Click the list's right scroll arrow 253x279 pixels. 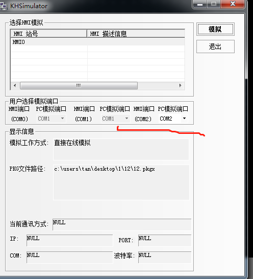tap(181, 85)
